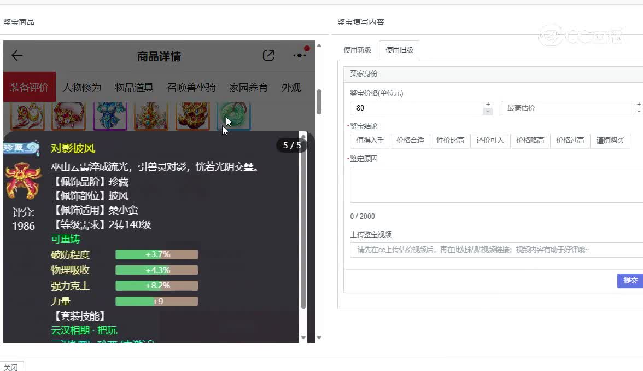Select the green jade equipment thumbnail
Viewport: 643px width, 371px height.
coord(233,116)
